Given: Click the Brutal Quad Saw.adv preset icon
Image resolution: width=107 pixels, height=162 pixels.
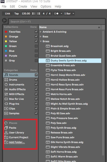Looking at the screenshot, I should coord(48,56).
